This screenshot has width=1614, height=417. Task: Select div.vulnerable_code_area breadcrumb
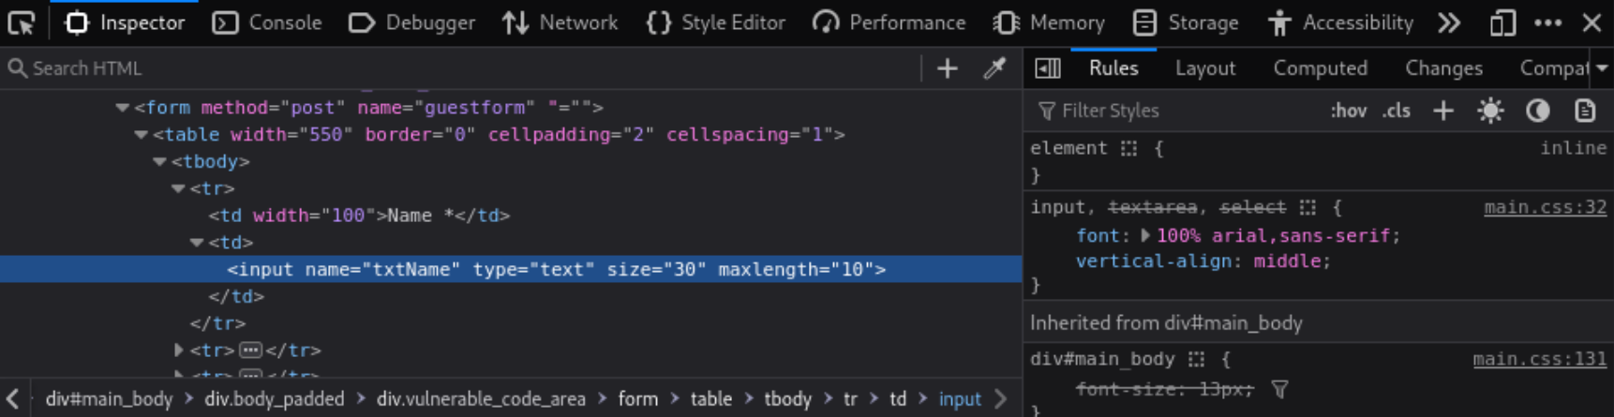(x=481, y=399)
